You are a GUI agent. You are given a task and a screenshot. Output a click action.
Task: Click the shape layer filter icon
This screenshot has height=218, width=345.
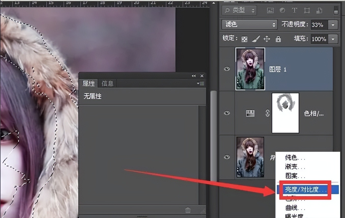307,10
